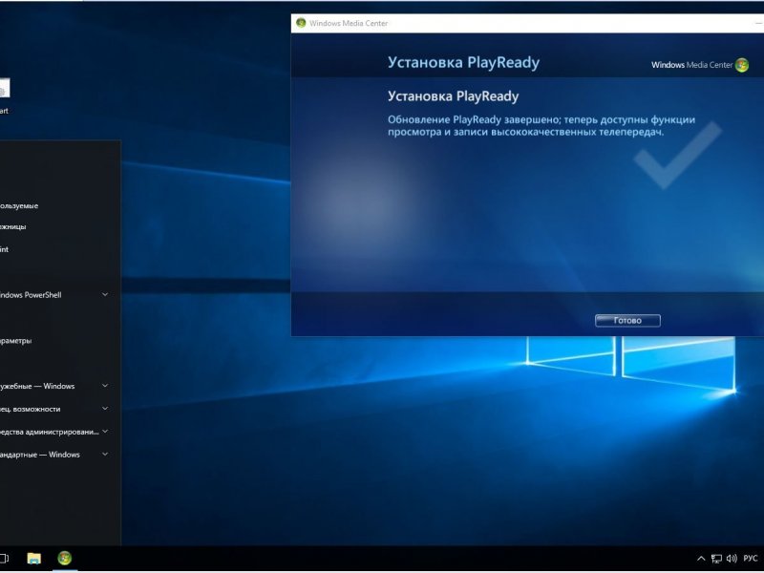Viewport: 764px width, 573px height.
Task: Click the Windows Media Center title bar icon
Action: pos(301,23)
